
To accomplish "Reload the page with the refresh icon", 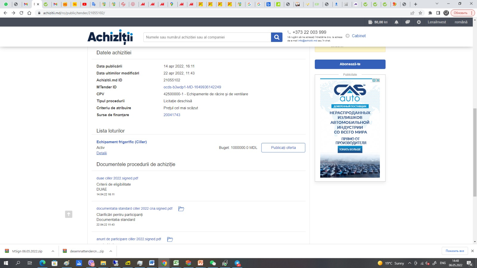I will [21, 13].
